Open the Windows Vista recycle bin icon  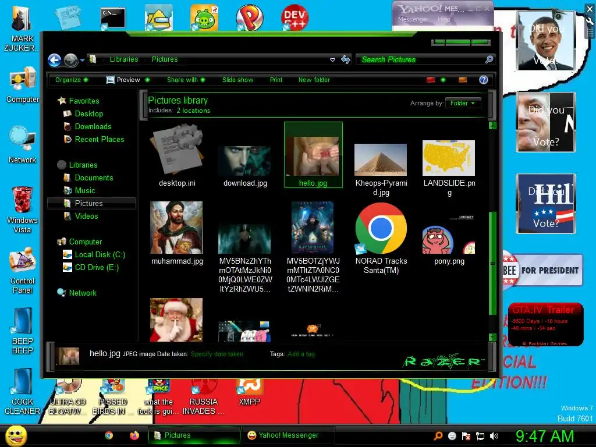(x=23, y=210)
